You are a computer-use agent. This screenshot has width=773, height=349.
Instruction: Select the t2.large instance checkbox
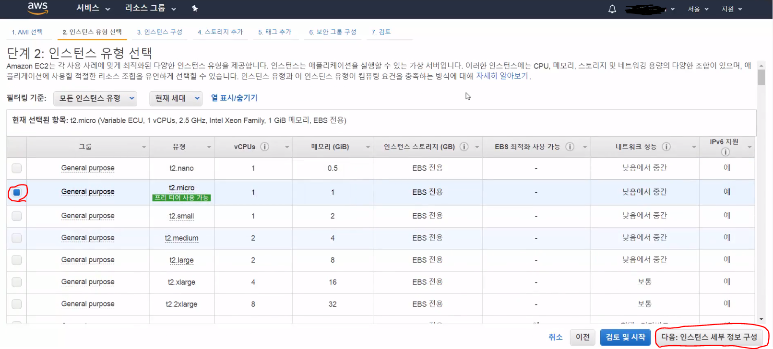17,260
